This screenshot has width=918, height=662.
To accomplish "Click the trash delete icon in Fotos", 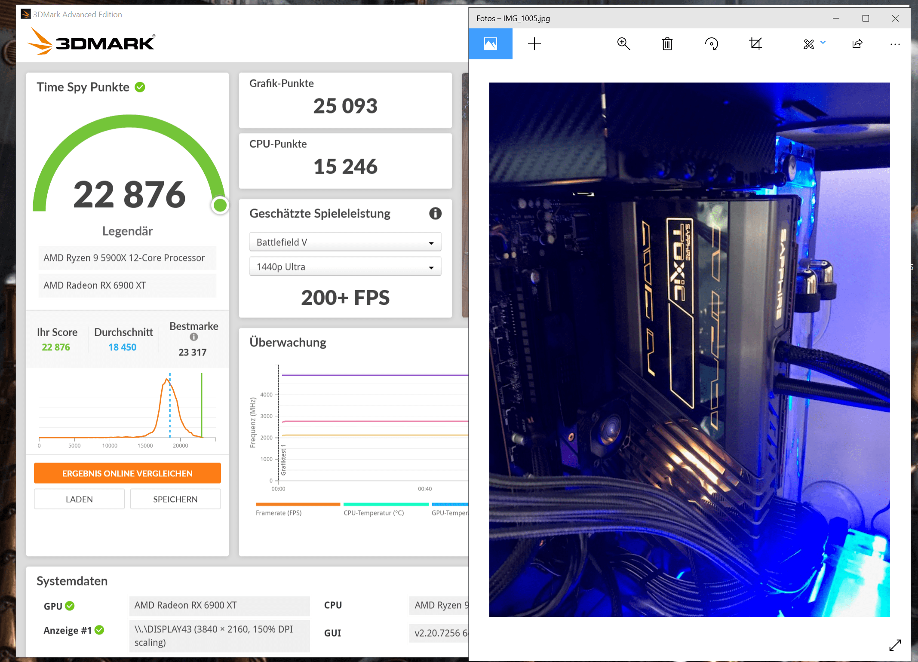I will [x=667, y=44].
